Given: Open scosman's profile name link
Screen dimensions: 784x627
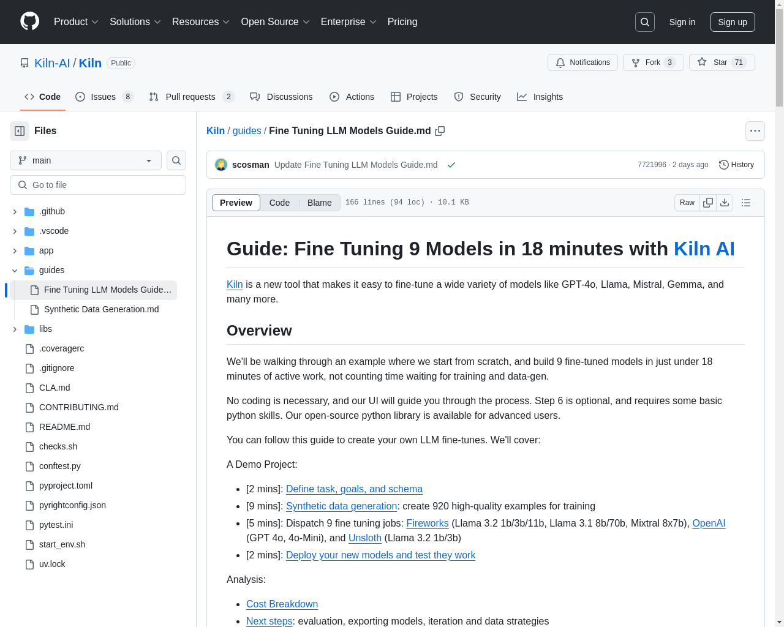Looking at the screenshot, I should point(251,165).
